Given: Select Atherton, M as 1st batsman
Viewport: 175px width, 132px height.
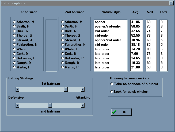Looking at the screenshot, I should (x=15, y=22).
